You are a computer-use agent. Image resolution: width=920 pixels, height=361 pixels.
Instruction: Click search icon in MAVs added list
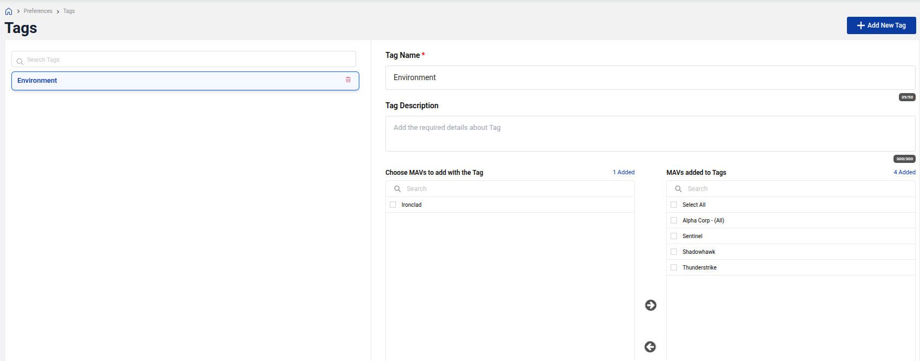[678, 189]
